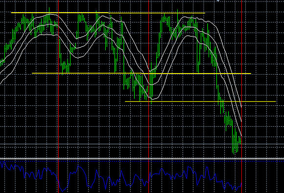This screenshot has width=284, height=193.
Task: Select the topmost yellow horizontal resistance line
Action: point(108,13)
